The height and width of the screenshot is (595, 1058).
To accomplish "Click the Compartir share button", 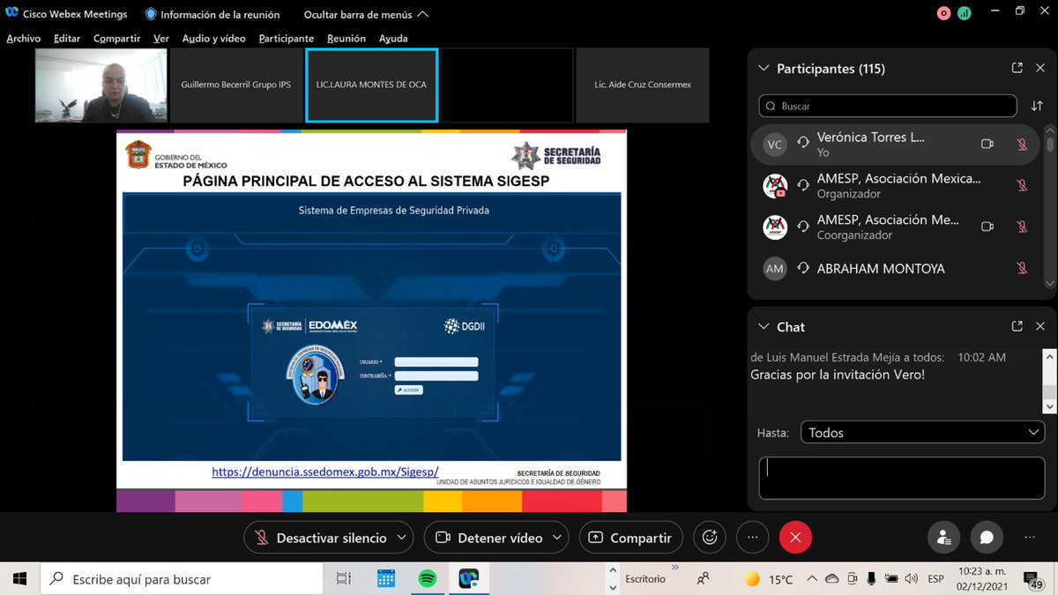I will pyautogui.click(x=632, y=538).
